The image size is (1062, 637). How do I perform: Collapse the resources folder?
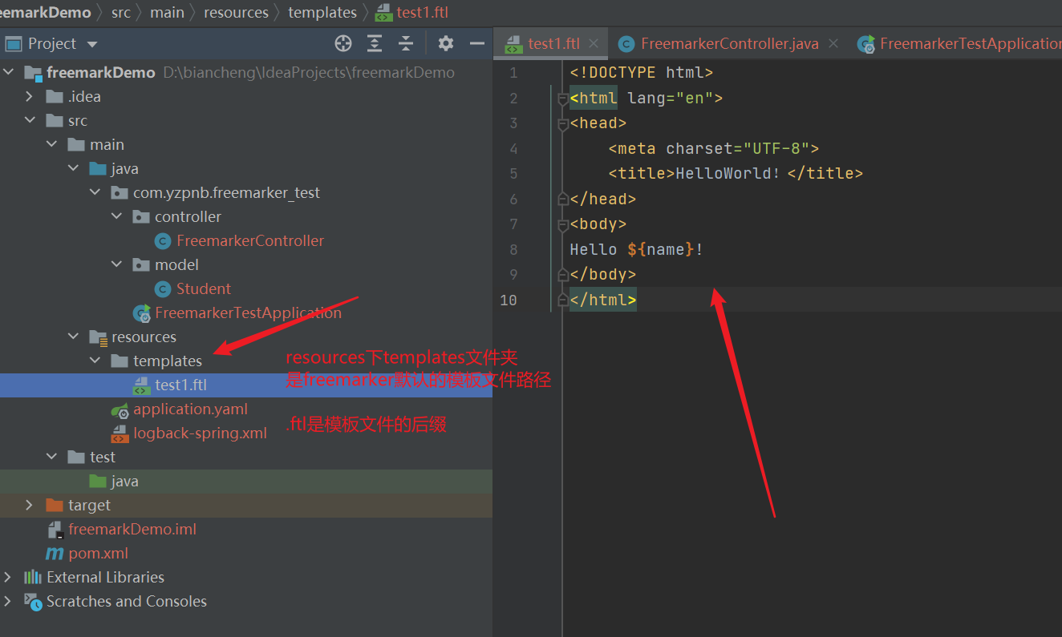click(x=74, y=337)
